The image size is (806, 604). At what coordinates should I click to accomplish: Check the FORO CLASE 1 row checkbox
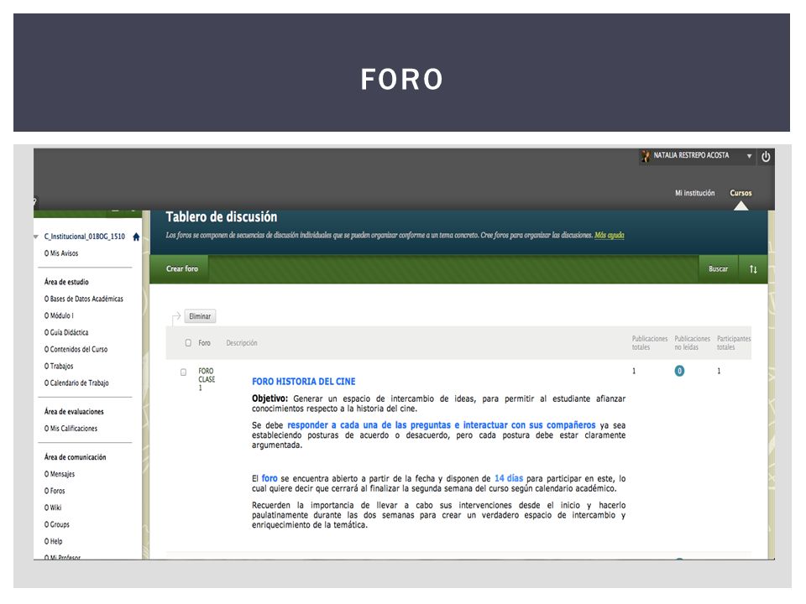point(184,372)
